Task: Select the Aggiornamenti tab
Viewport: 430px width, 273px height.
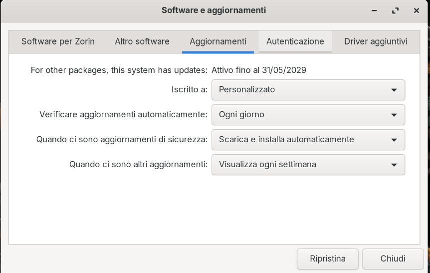Action: point(218,41)
